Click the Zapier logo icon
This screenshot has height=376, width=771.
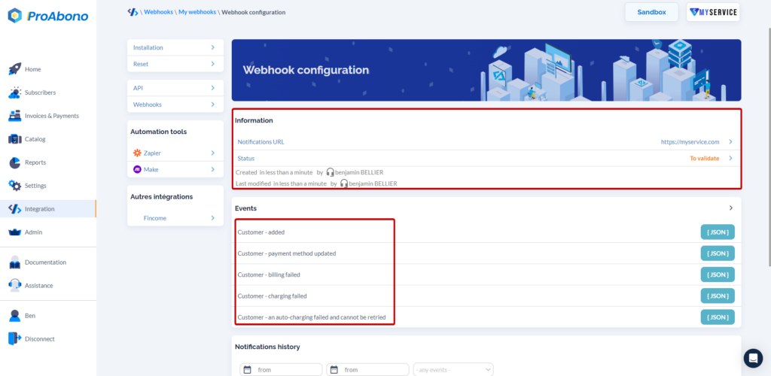[x=137, y=153]
